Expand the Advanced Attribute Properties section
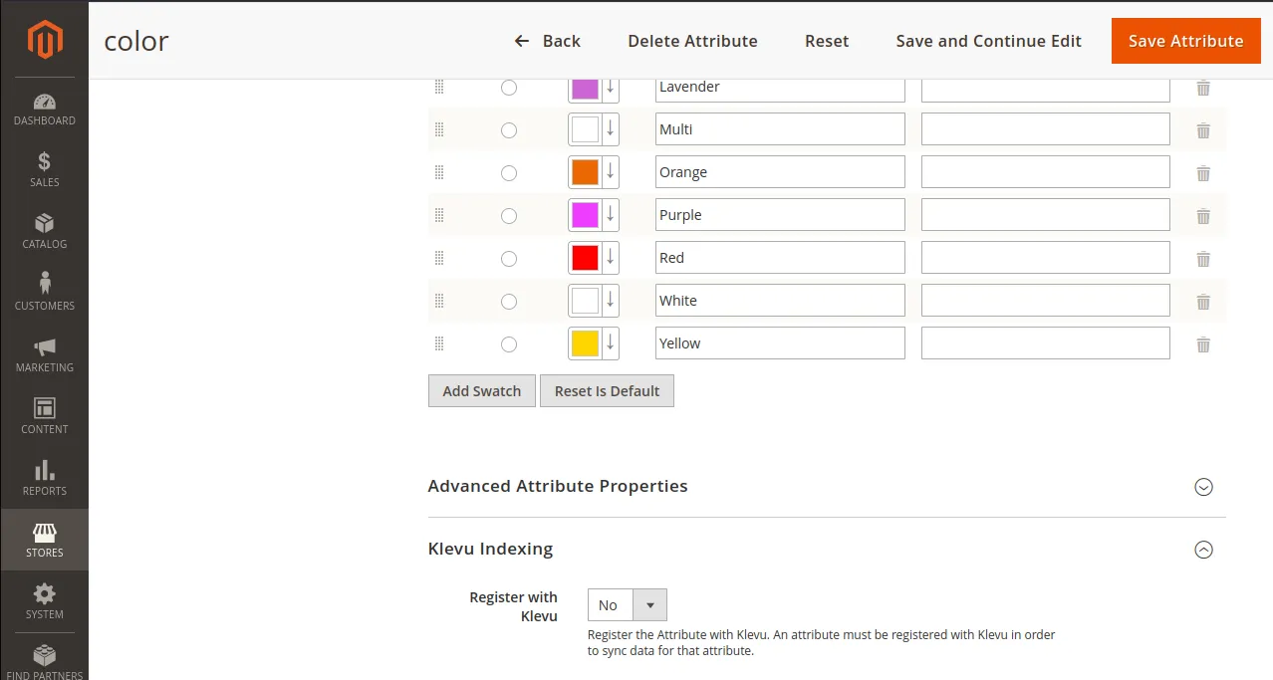This screenshot has height=680, width=1273. [x=1203, y=487]
